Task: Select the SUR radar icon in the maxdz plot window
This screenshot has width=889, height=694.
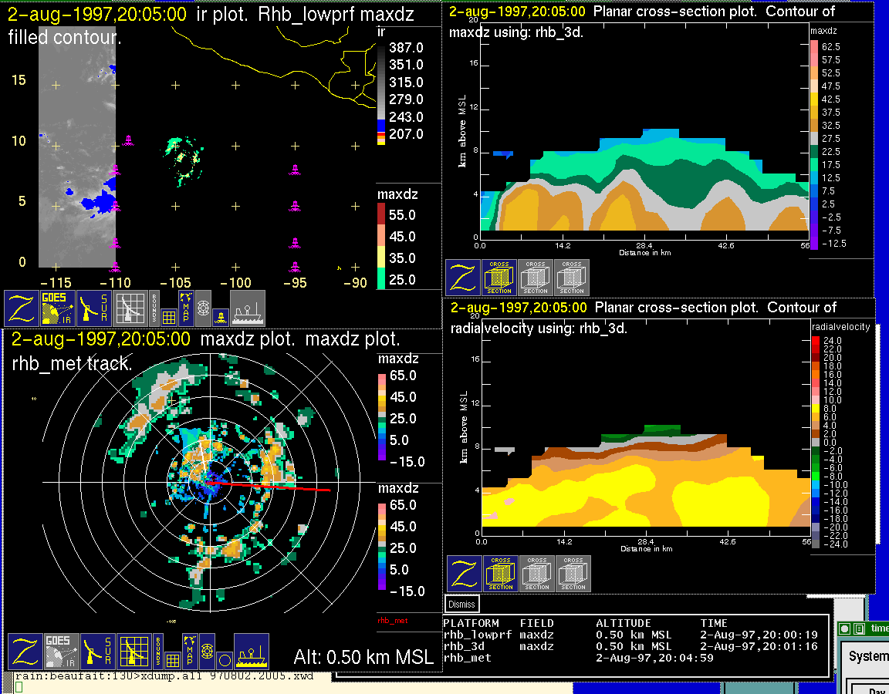Action: [98, 652]
